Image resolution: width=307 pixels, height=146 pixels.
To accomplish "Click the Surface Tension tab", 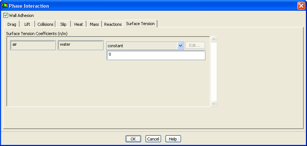I will pyautogui.click(x=140, y=24).
